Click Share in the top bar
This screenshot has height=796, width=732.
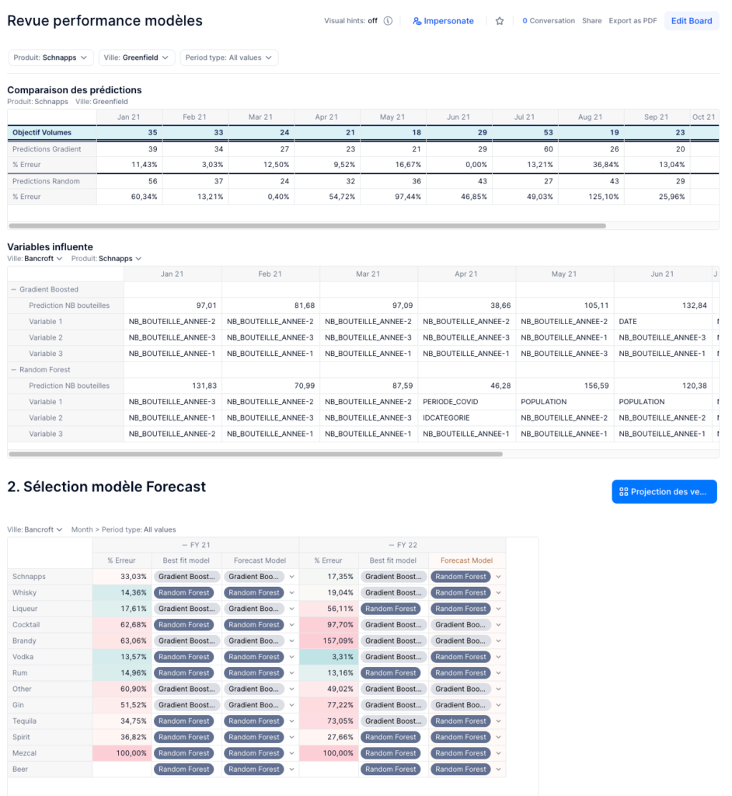click(x=591, y=21)
